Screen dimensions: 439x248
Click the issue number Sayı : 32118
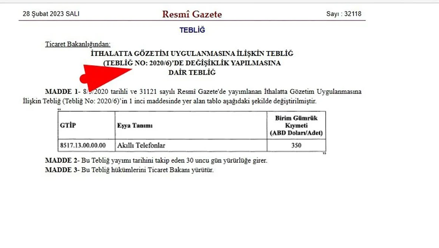pyautogui.click(x=343, y=14)
